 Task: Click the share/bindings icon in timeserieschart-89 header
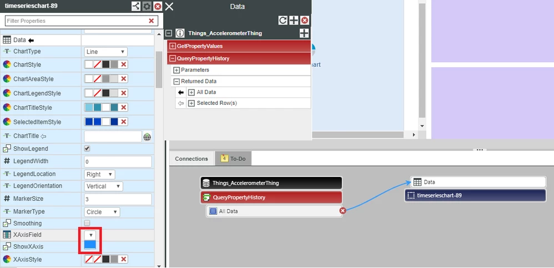point(135,6)
